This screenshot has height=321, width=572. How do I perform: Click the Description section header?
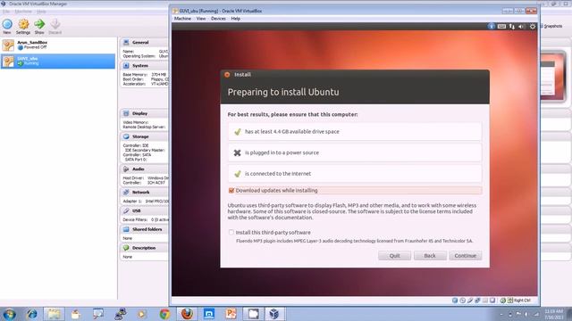click(x=144, y=248)
